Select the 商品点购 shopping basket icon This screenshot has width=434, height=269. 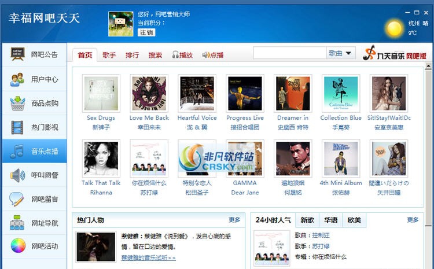(17, 103)
